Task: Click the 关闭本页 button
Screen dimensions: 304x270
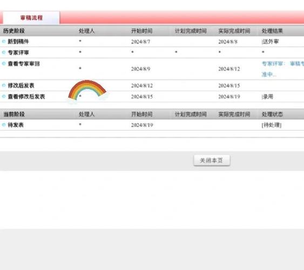Action: pos(212,160)
